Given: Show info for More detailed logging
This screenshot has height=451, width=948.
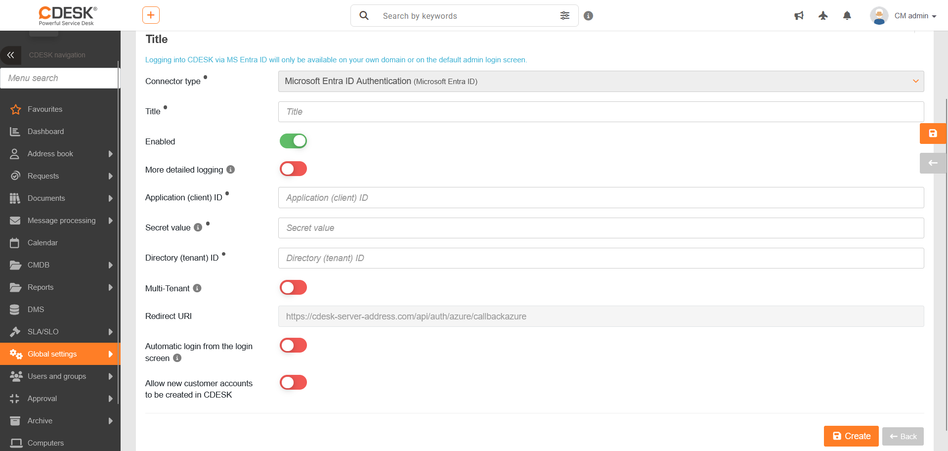Looking at the screenshot, I should tap(230, 170).
